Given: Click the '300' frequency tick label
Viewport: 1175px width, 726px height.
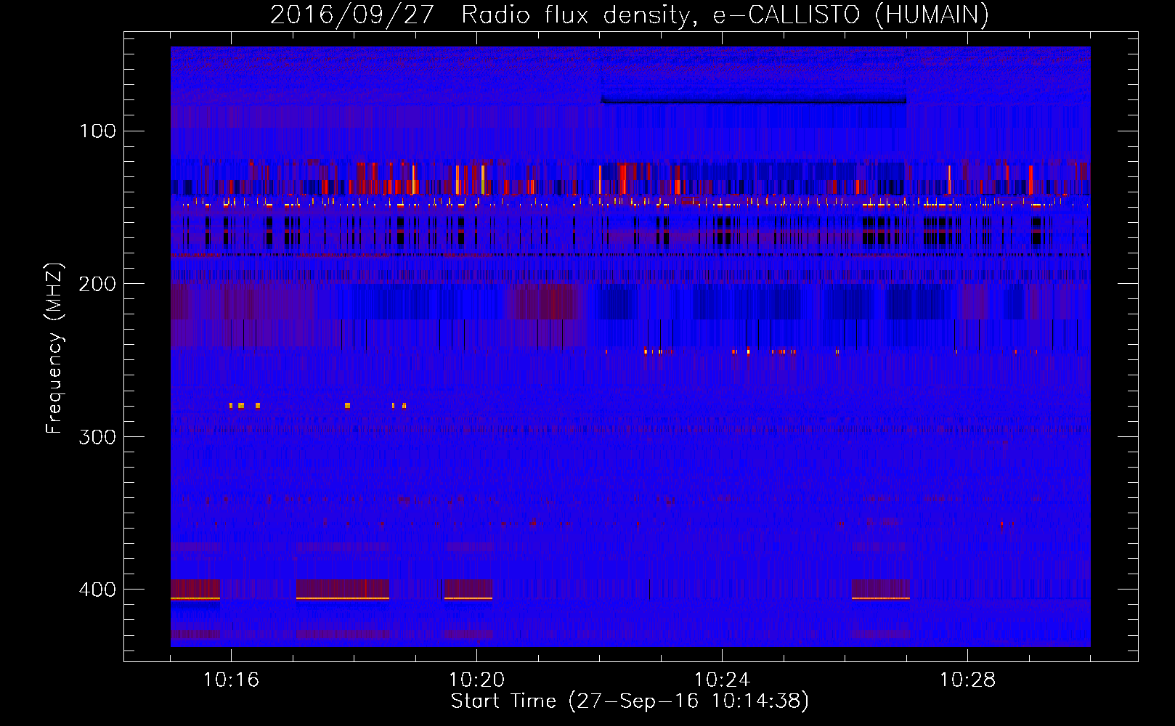Looking at the screenshot, I should point(98,436).
